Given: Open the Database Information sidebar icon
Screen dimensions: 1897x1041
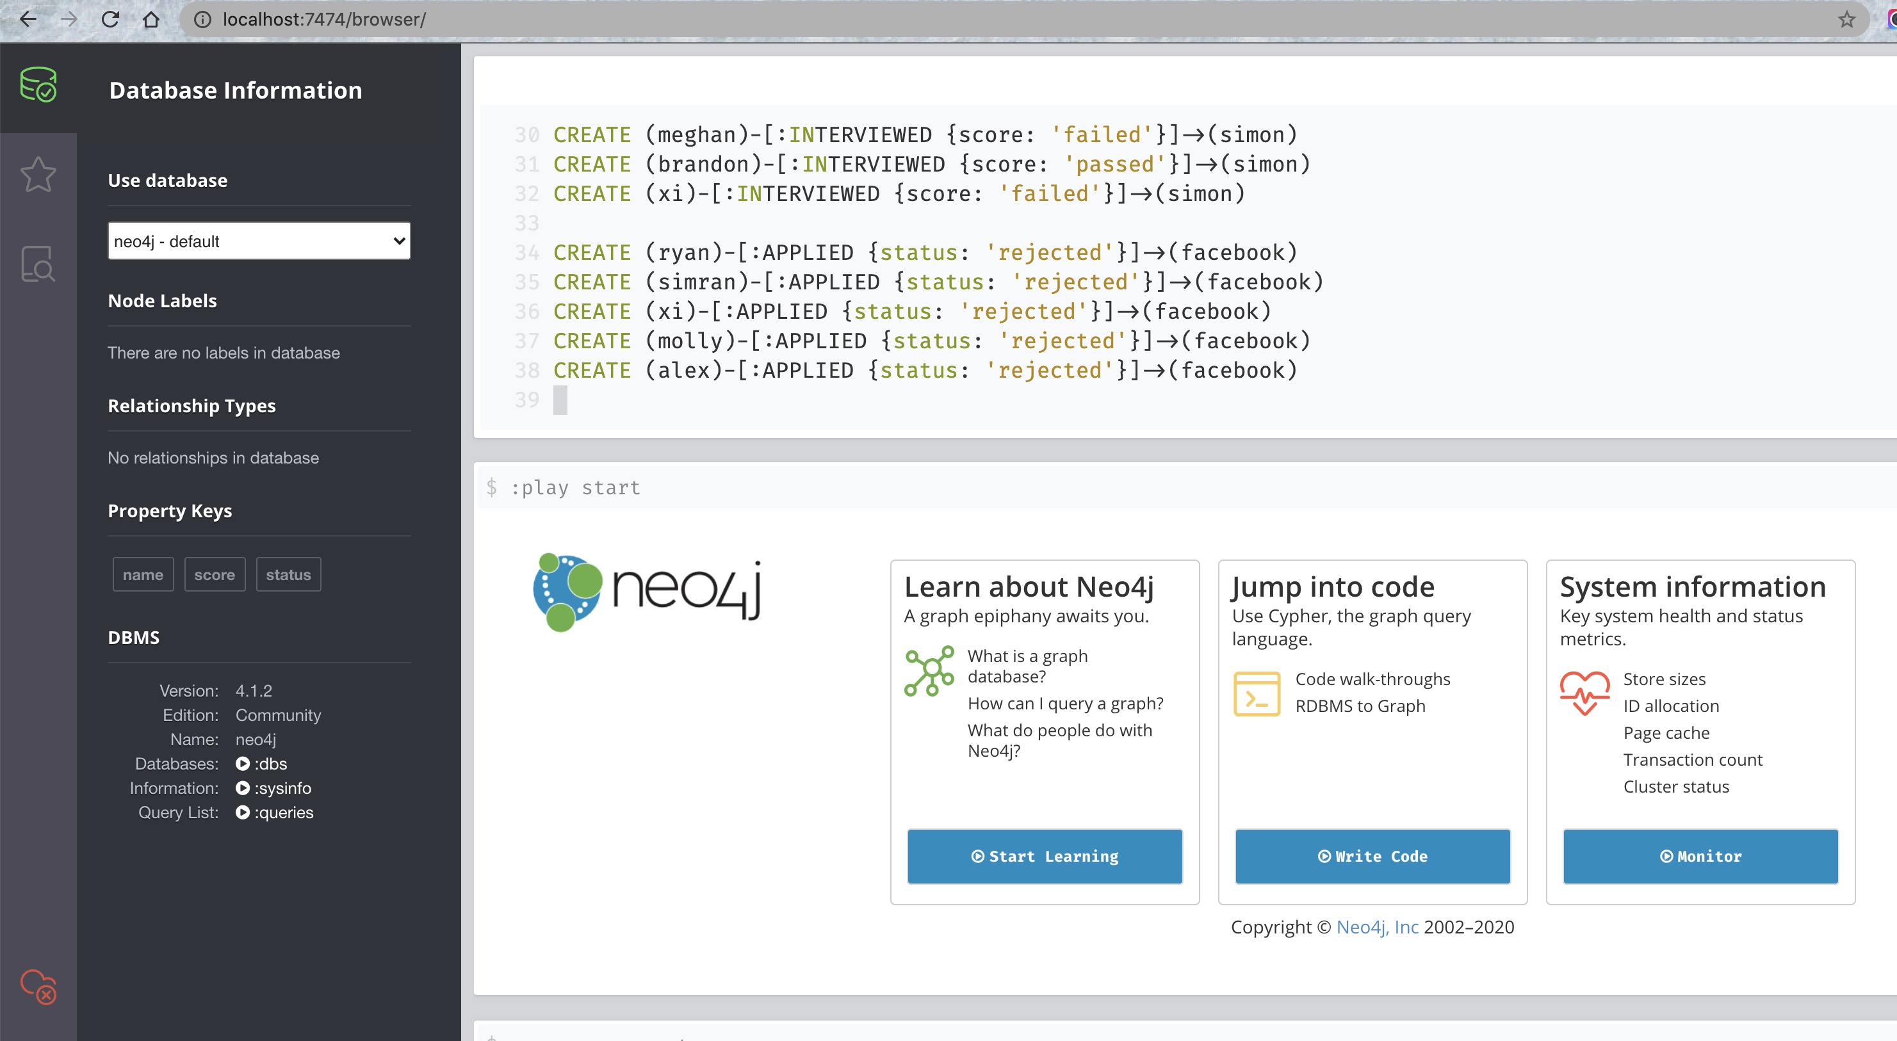Looking at the screenshot, I should pyautogui.click(x=38, y=85).
